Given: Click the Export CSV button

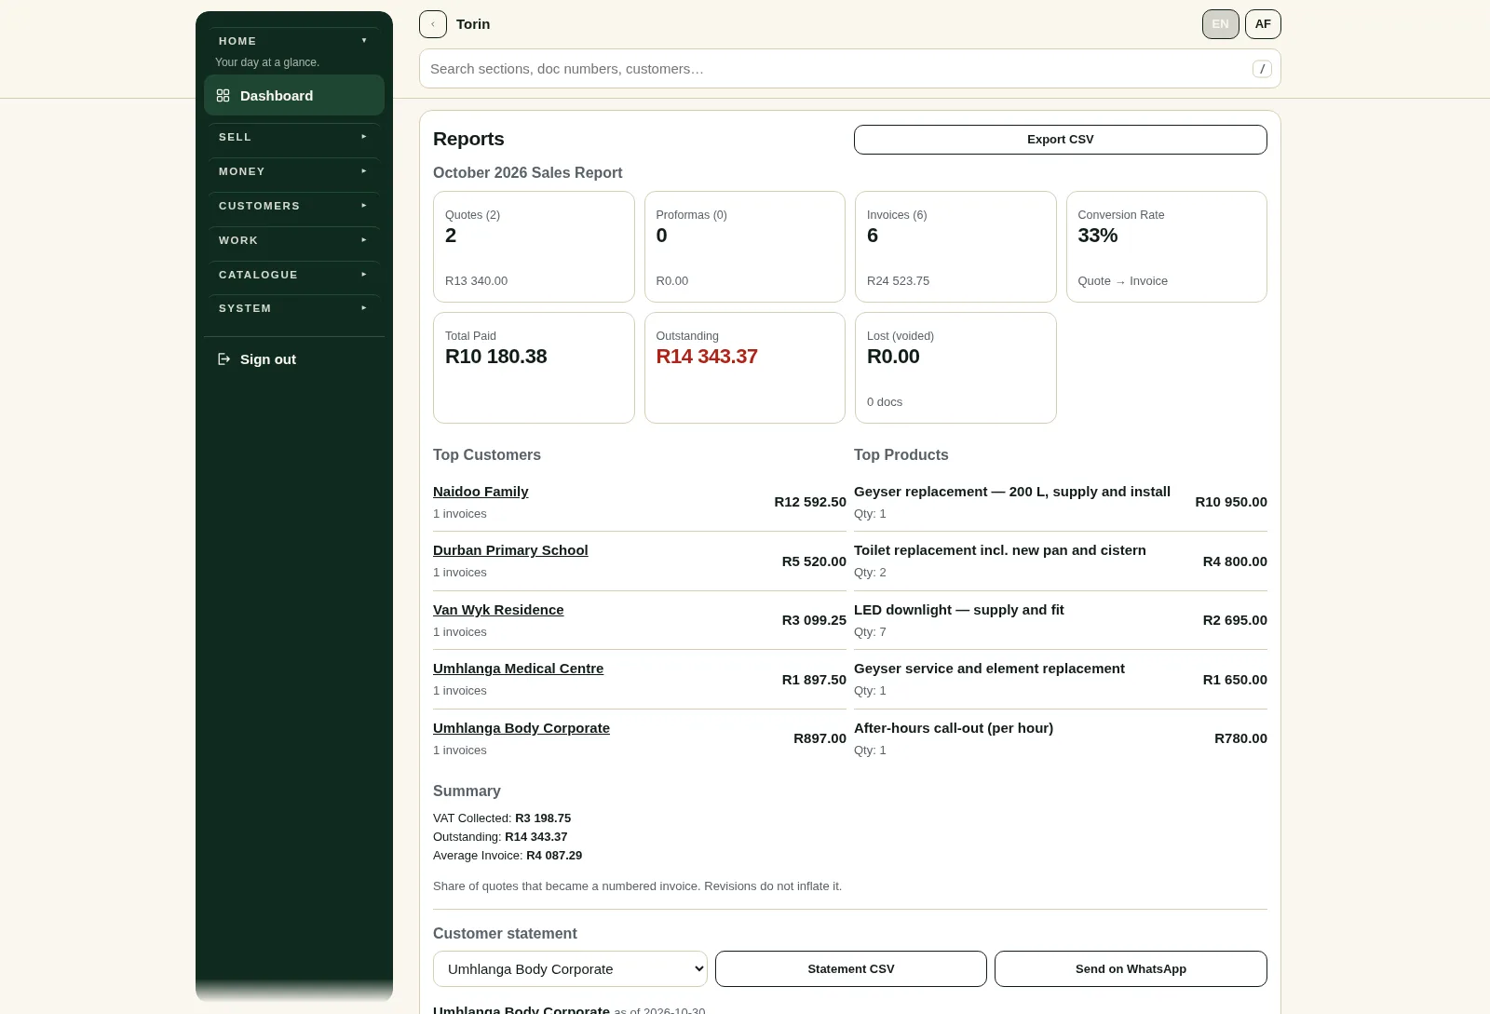Looking at the screenshot, I should [1061, 140].
